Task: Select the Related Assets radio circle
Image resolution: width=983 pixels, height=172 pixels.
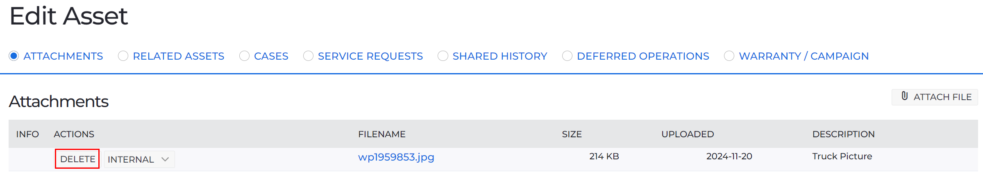Action: [x=123, y=56]
